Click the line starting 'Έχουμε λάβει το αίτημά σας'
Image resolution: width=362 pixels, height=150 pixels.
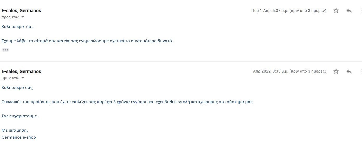87,41
